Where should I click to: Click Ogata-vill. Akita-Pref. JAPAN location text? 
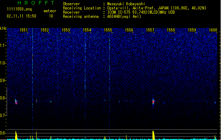[x=157, y=8]
